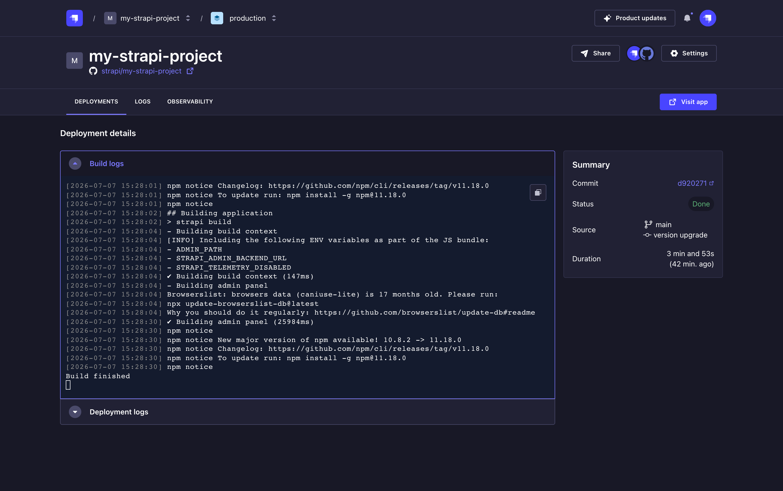
Task: Click 'npx update-browserslist-db@latest' log line
Action: click(243, 304)
